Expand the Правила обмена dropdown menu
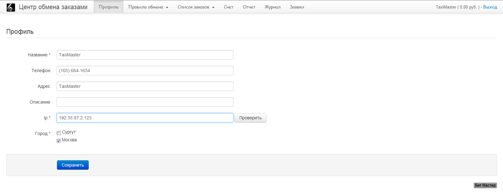Screen dimensions: 503x193 148,7
